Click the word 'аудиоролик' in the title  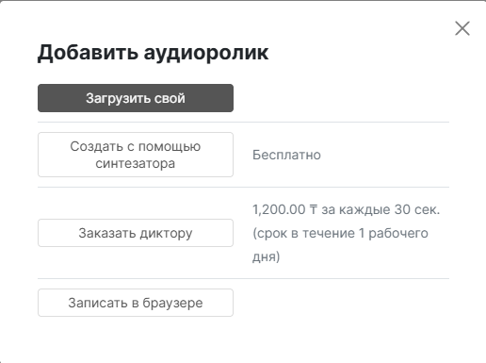point(206,53)
